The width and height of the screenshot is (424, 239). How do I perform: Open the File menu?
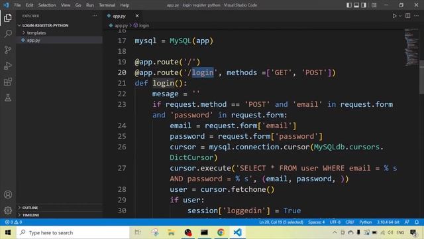[x=18, y=5]
